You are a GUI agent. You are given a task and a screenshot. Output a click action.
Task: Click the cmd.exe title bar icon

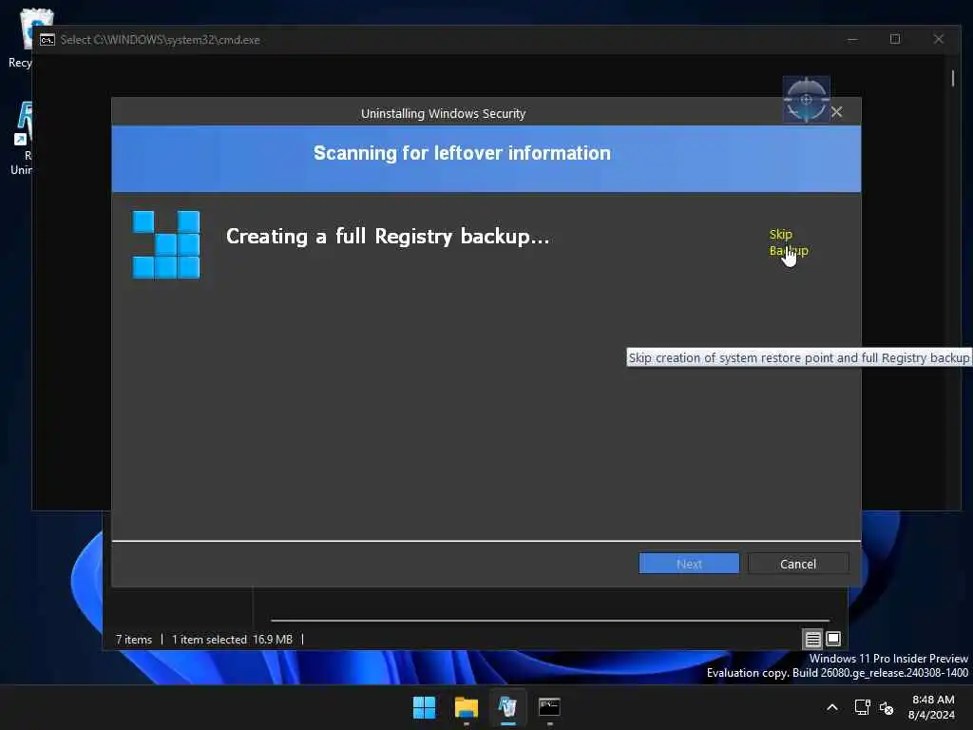tap(48, 40)
